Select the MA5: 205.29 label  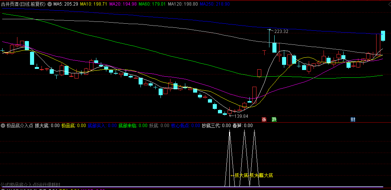point(66,4)
